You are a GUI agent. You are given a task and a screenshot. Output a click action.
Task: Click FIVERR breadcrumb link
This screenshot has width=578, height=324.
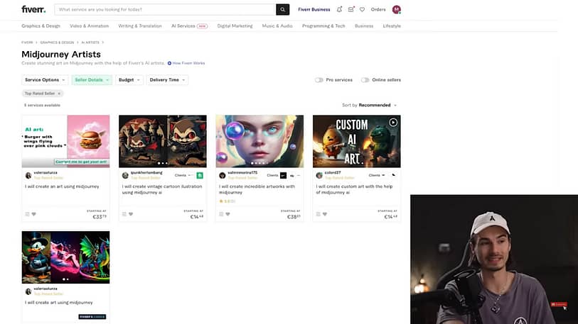(x=27, y=43)
